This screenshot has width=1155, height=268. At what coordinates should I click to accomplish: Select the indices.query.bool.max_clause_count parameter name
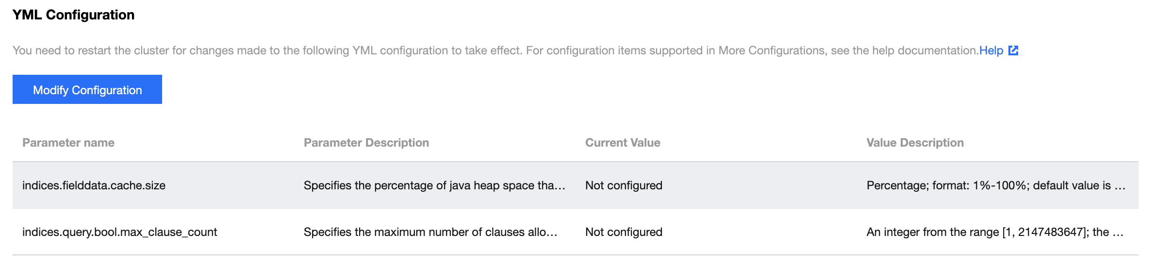point(119,232)
